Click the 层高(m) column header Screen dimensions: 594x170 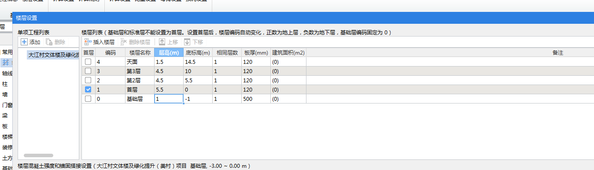169,53
